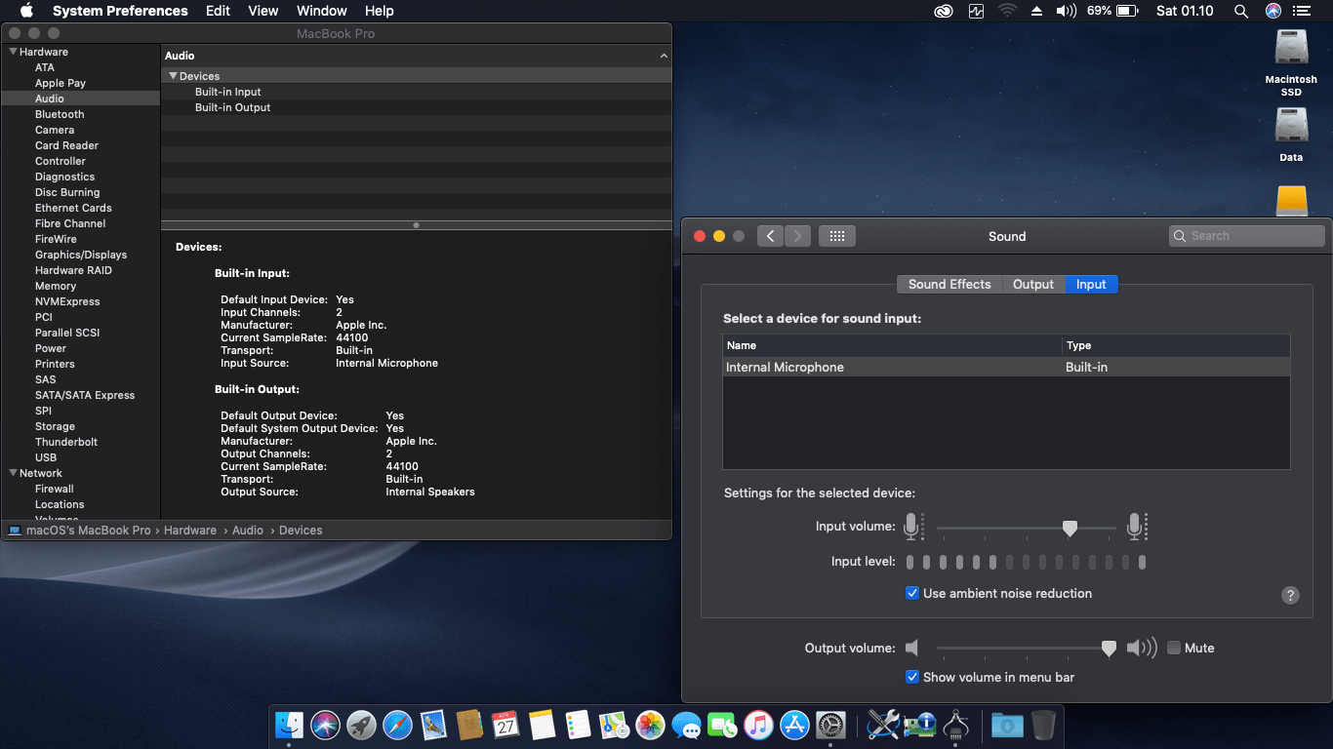
Task: Open Siri from the menu bar
Action: 1272,11
